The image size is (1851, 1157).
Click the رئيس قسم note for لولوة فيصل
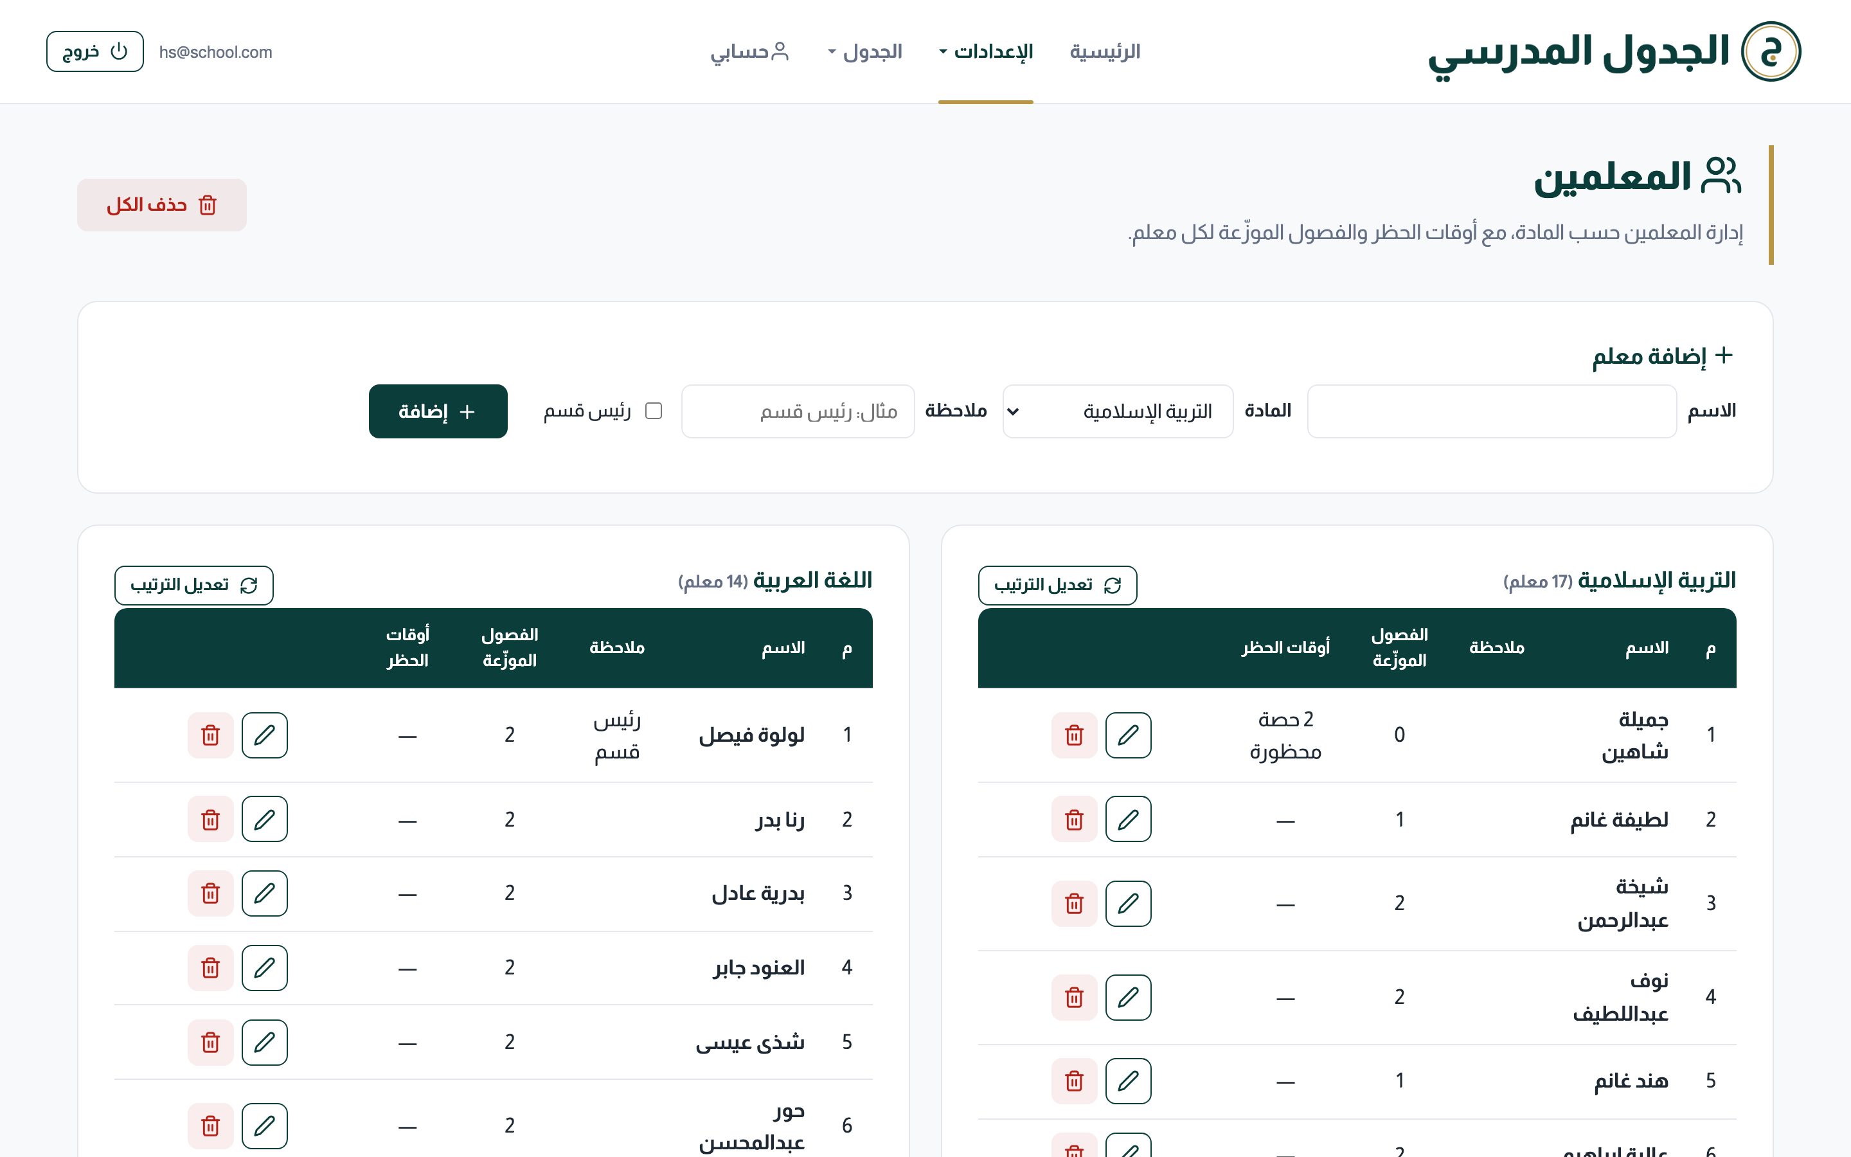click(616, 735)
